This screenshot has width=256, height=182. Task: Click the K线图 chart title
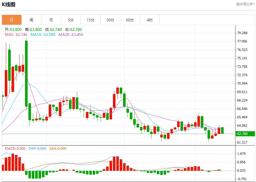tap(9, 4)
